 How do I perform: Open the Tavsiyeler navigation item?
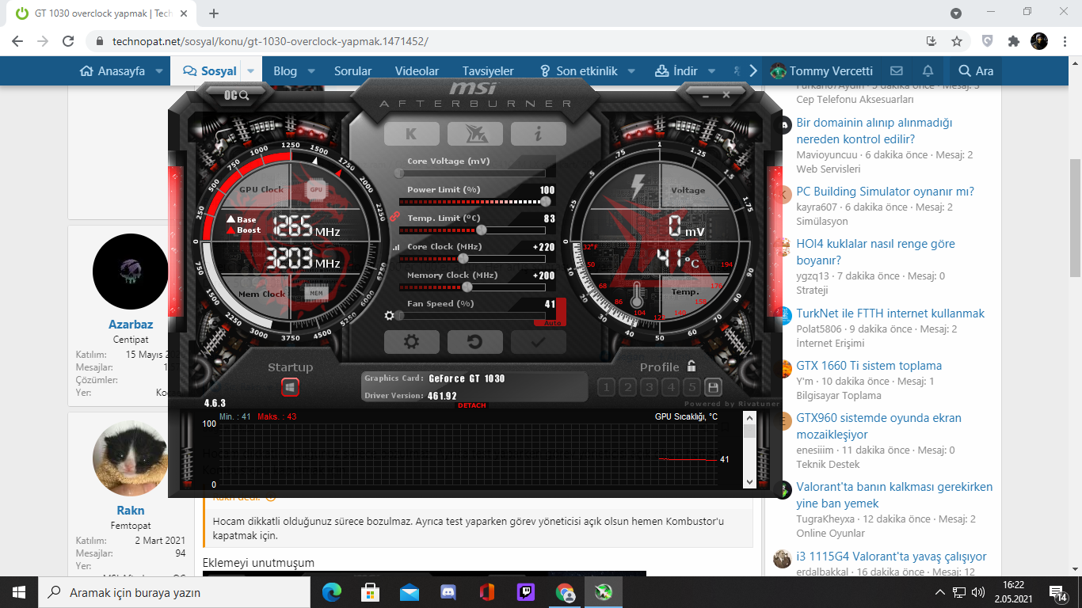click(488, 70)
